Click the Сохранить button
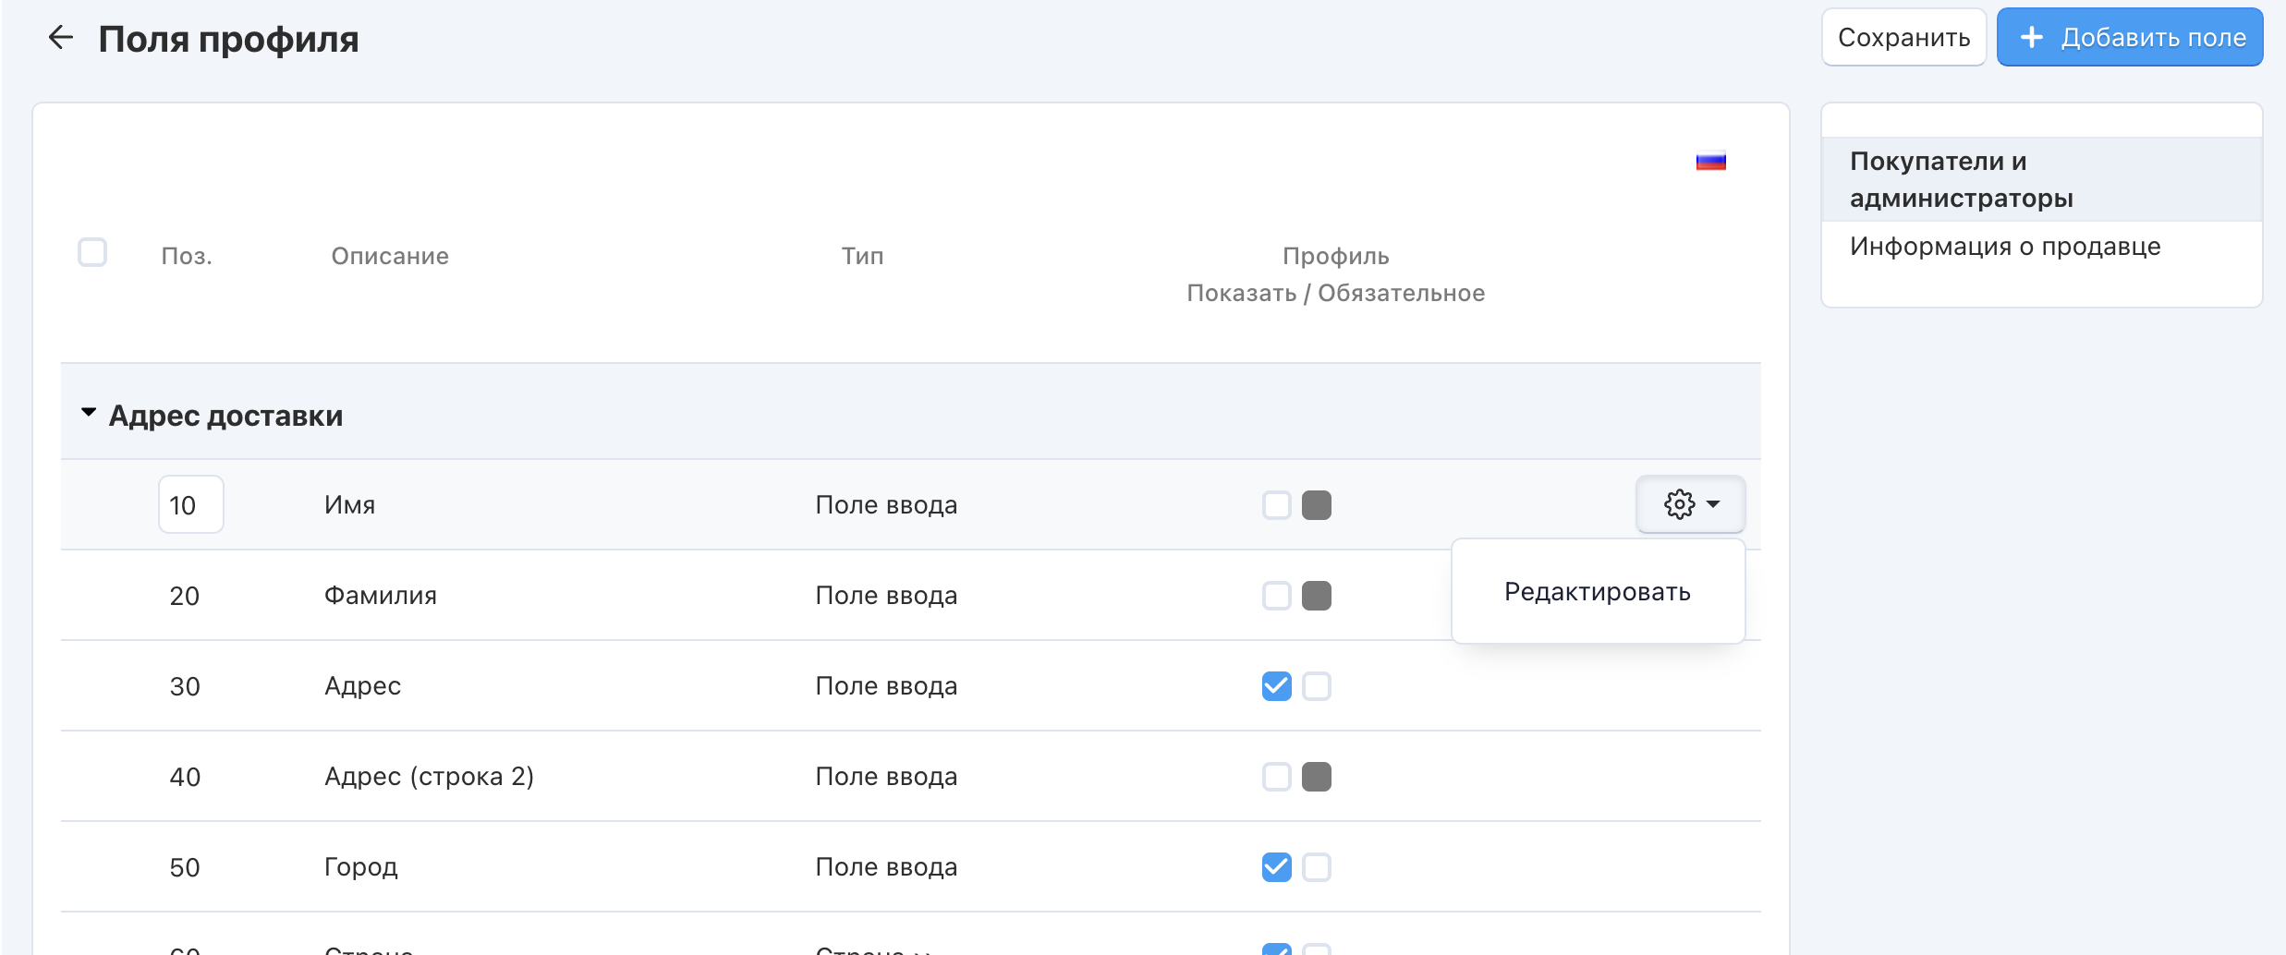 [x=1903, y=38]
